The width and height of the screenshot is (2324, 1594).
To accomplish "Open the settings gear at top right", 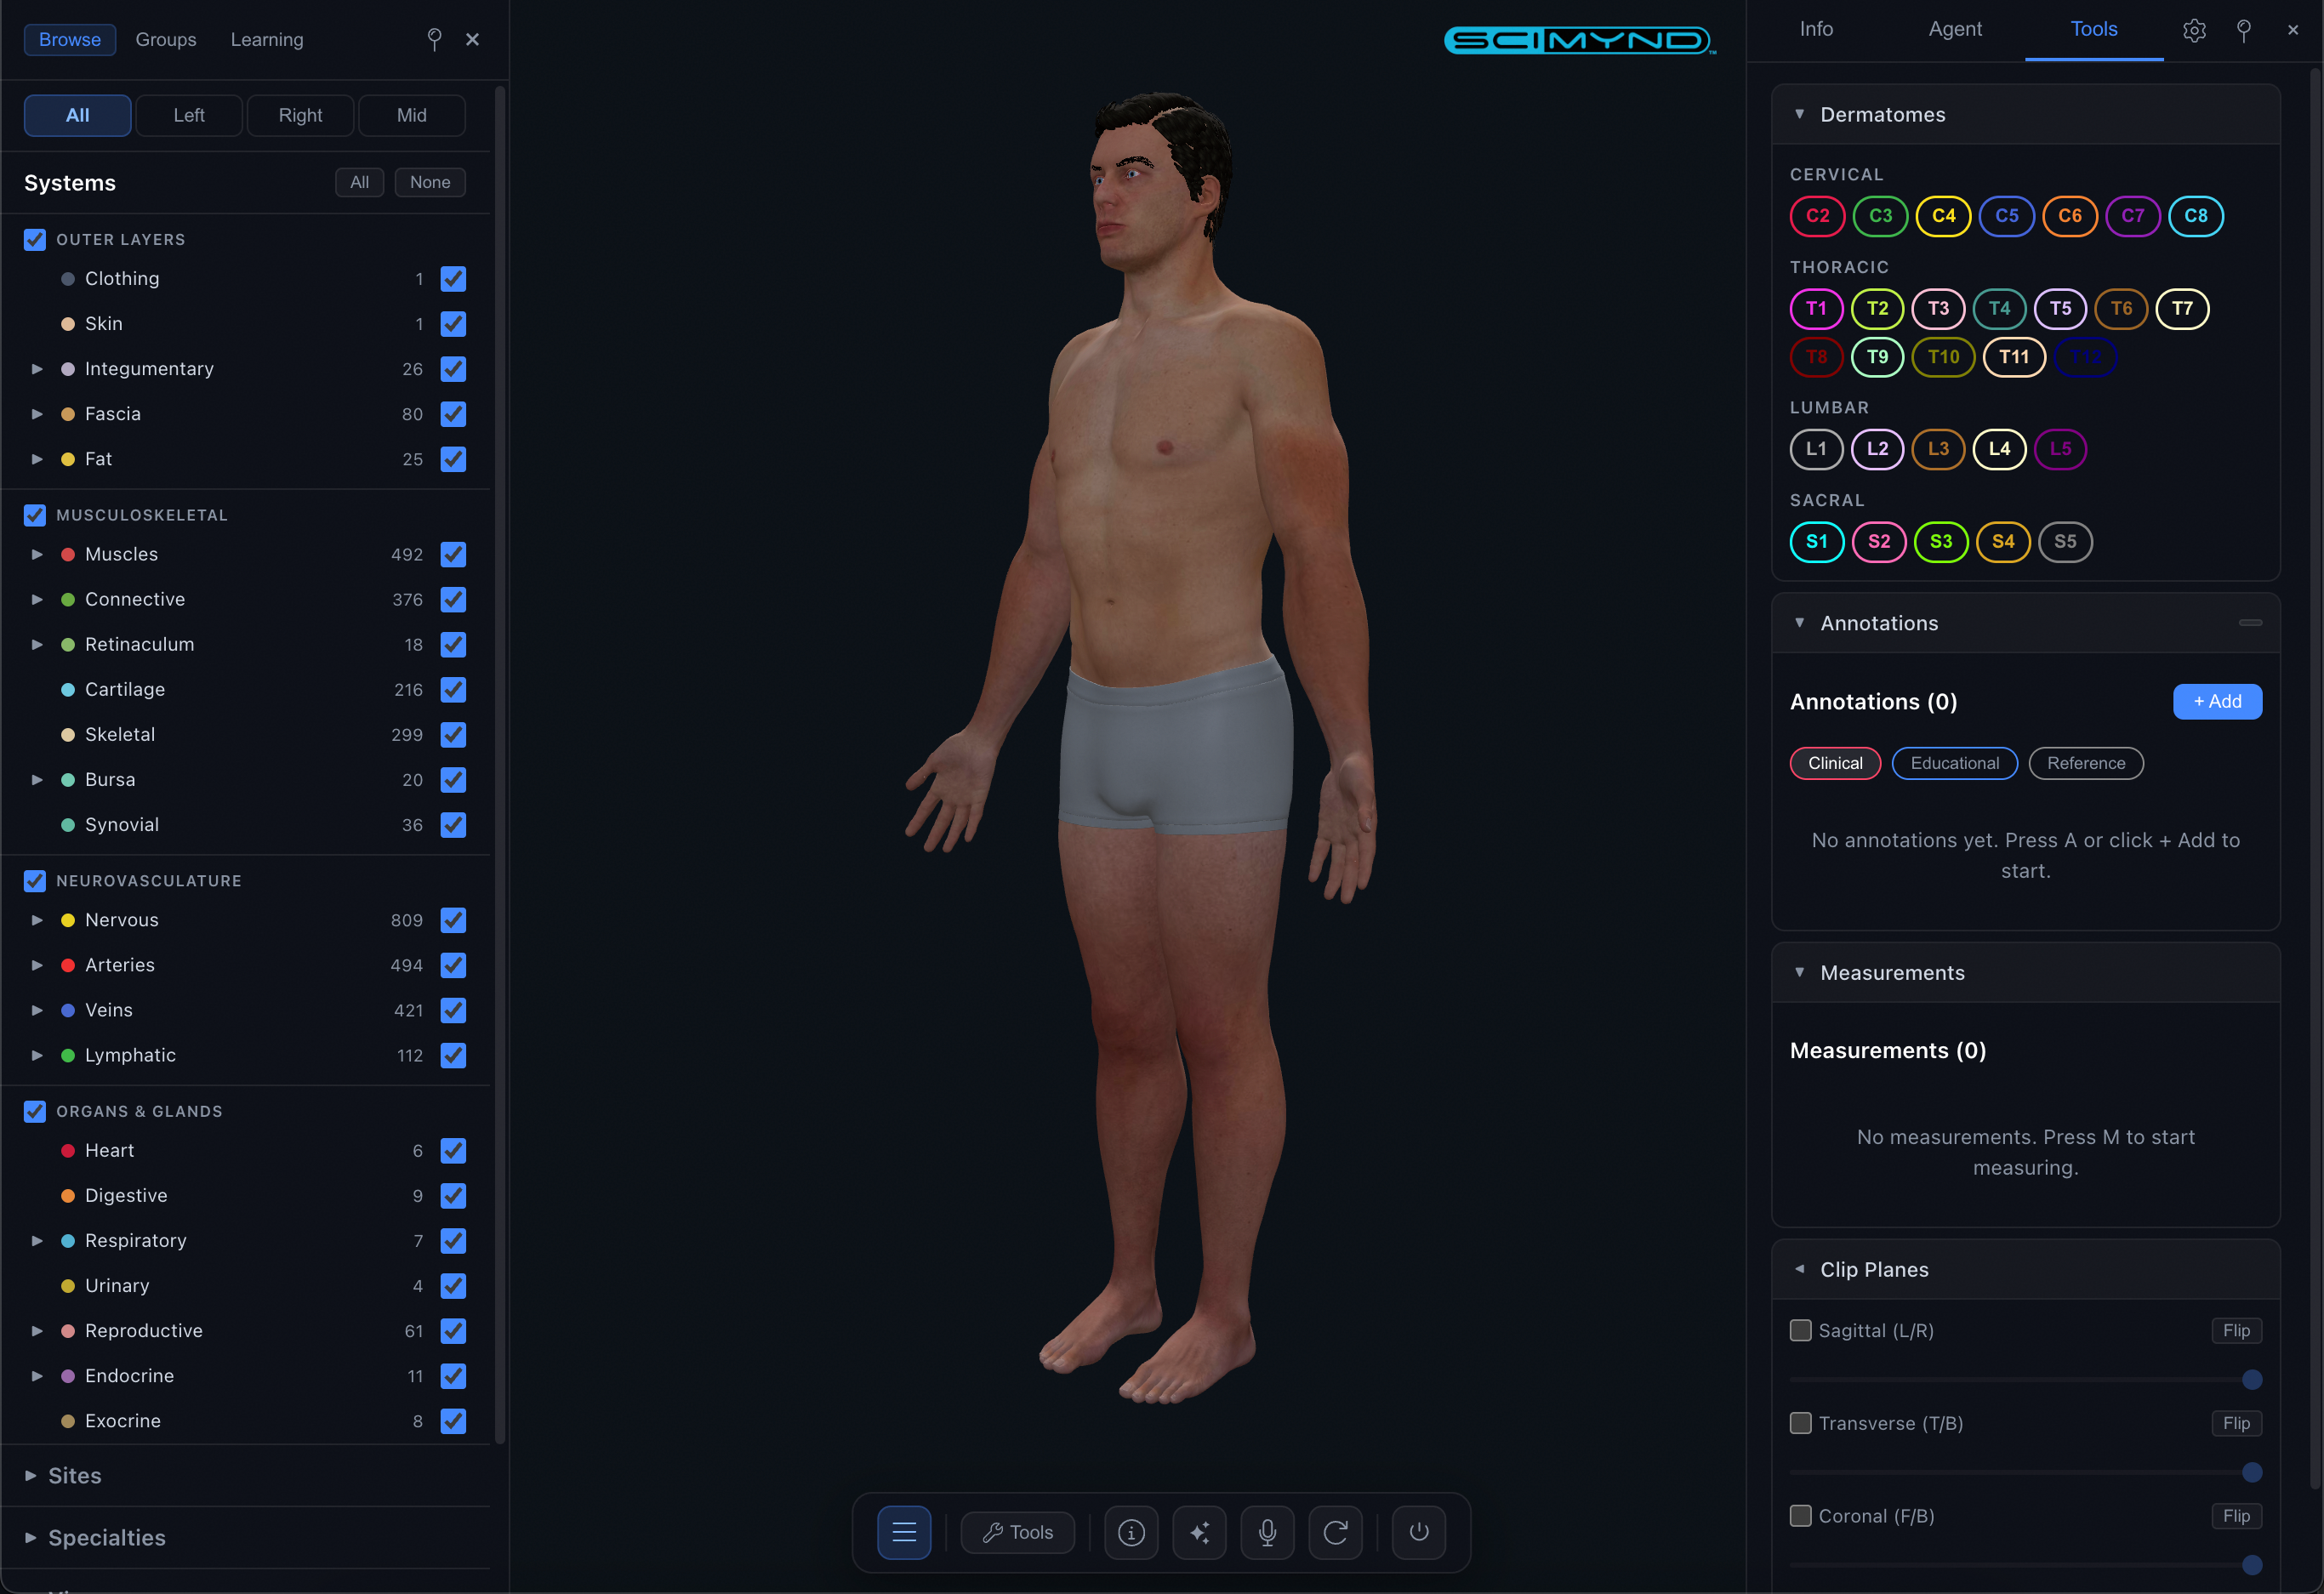I will (x=2194, y=30).
